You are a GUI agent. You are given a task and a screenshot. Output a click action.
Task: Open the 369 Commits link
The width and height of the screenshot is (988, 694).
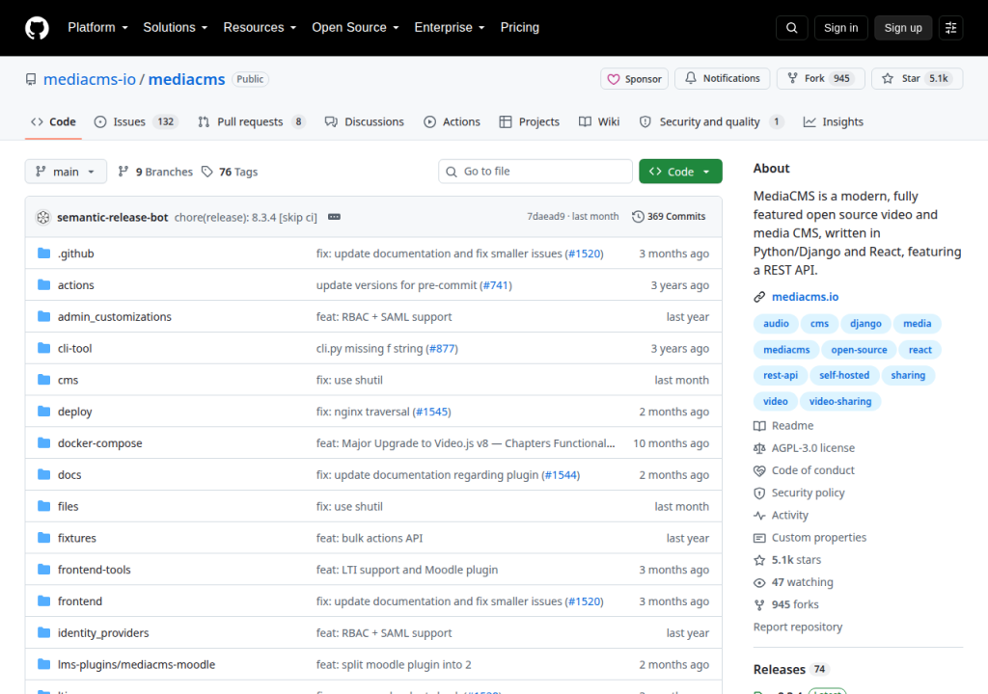(x=669, y=217)
